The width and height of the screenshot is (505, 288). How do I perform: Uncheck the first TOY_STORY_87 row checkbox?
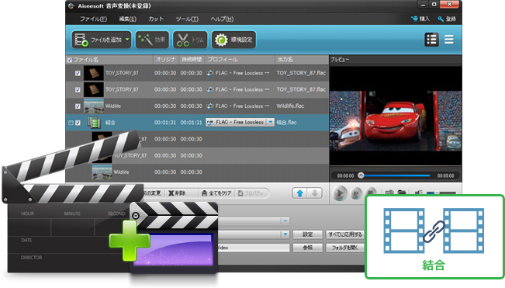[x=78, y=73]
